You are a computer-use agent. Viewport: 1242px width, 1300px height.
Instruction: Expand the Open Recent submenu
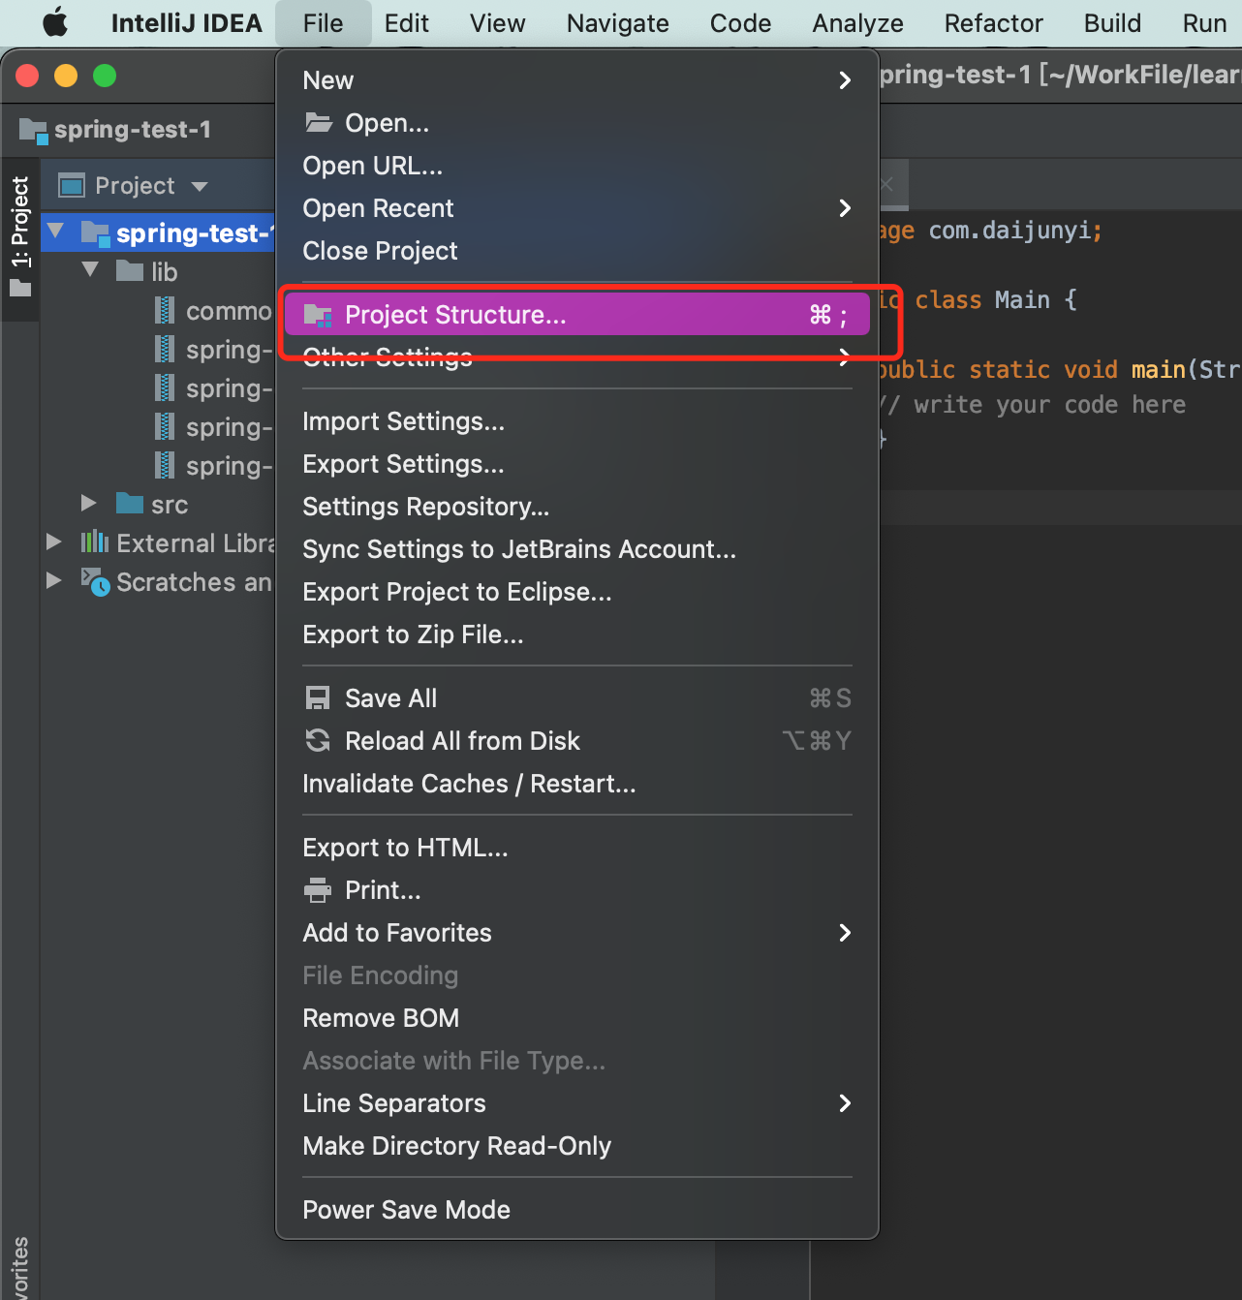(x=577, y=208)
